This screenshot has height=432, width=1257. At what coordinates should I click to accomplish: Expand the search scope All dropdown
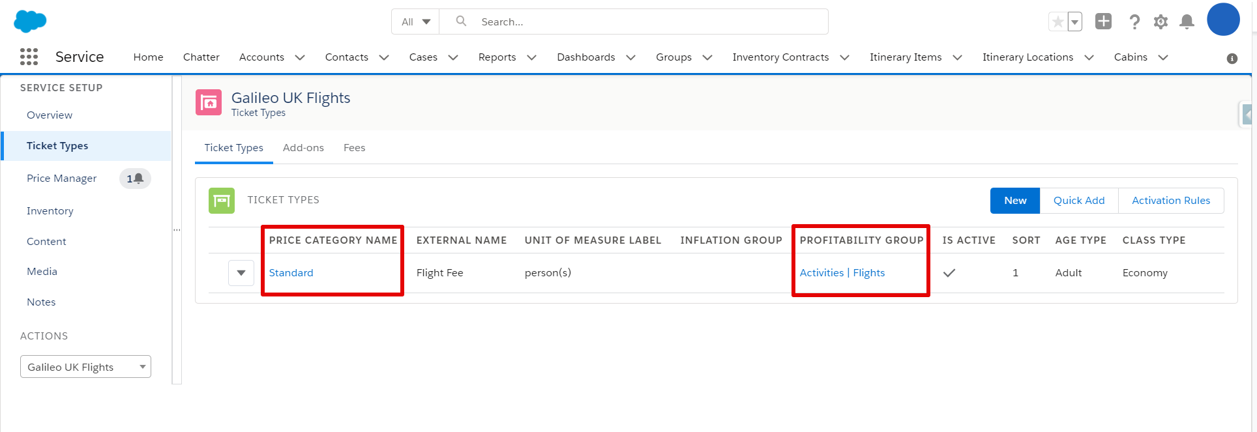415,22
